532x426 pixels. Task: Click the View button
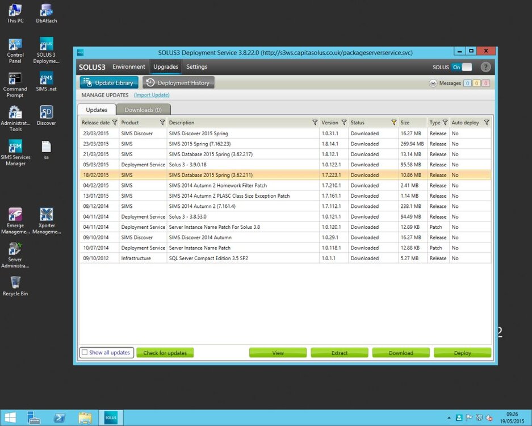278,353
